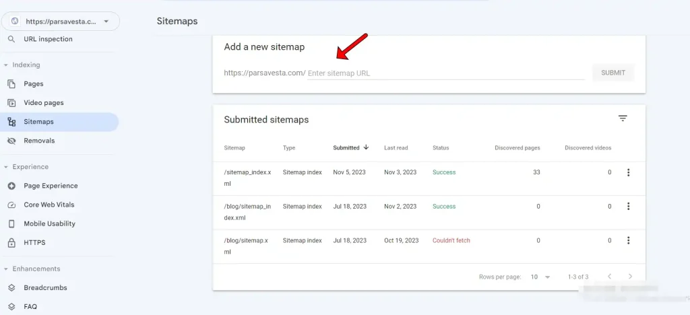Image resolution: width=690 pixels, height=315 pixels.
Task: Go to previous page of sitemaps
Action: tap(609, 277)
